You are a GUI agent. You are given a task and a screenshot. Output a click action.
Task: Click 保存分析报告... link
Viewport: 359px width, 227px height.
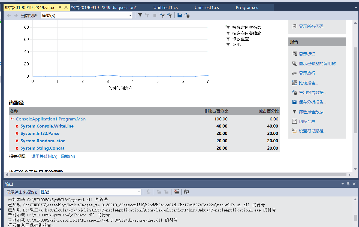coord(313,102)
